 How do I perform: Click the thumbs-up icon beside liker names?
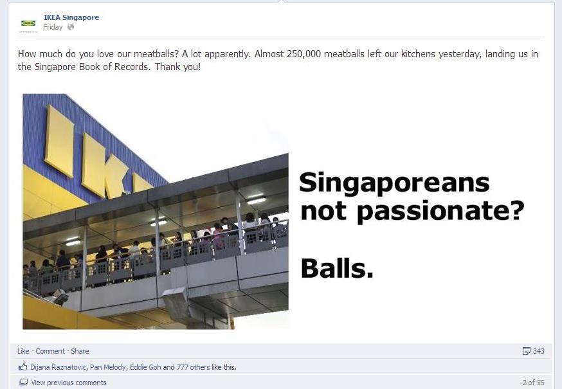(23, 366)
